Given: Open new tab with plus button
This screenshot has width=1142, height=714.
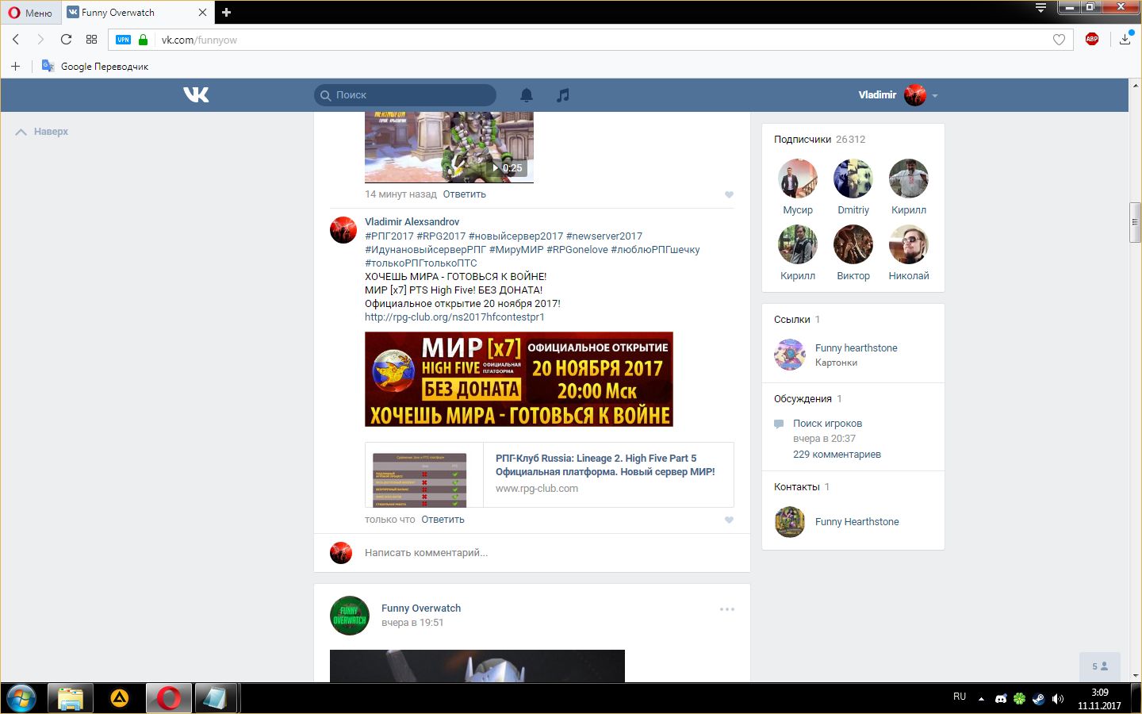Looking at the screenshot, I should (x=226, y=12).
